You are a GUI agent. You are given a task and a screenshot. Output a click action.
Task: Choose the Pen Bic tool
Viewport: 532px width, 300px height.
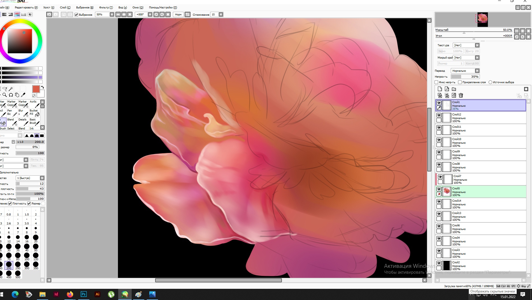12,113
